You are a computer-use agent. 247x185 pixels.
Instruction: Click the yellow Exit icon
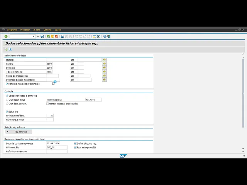[52, 36]
